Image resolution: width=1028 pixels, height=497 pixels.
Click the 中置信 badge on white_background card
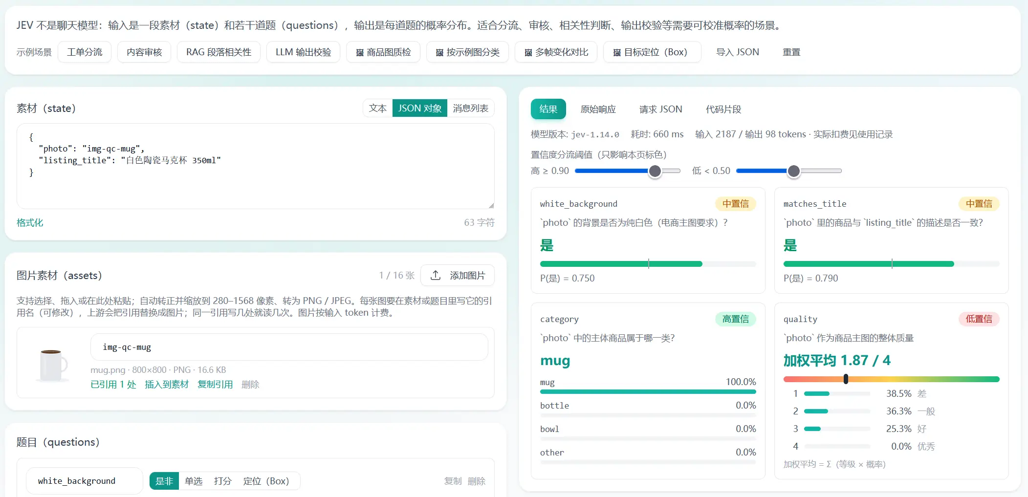pos(736,204)
